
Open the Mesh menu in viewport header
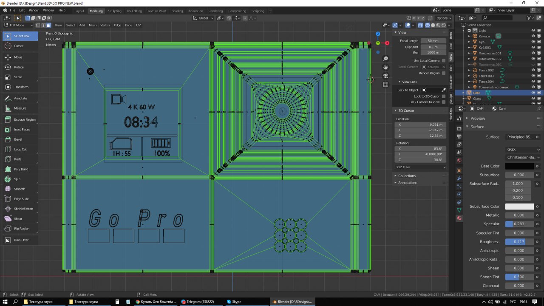(x=93, y=25)
